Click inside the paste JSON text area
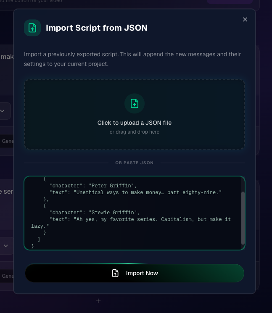 point(135,213)
